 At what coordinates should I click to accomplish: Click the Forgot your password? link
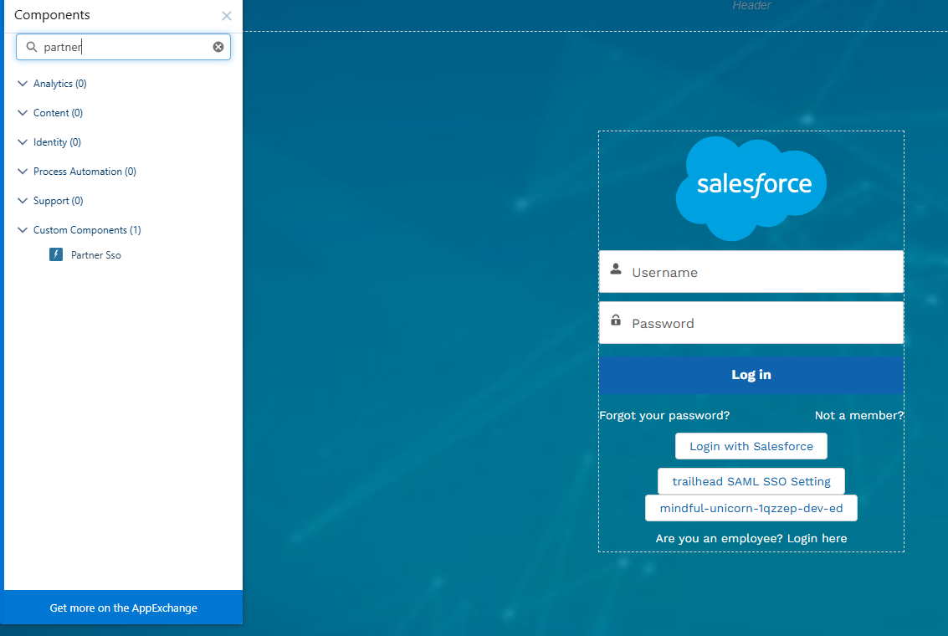tap(664, 415)
